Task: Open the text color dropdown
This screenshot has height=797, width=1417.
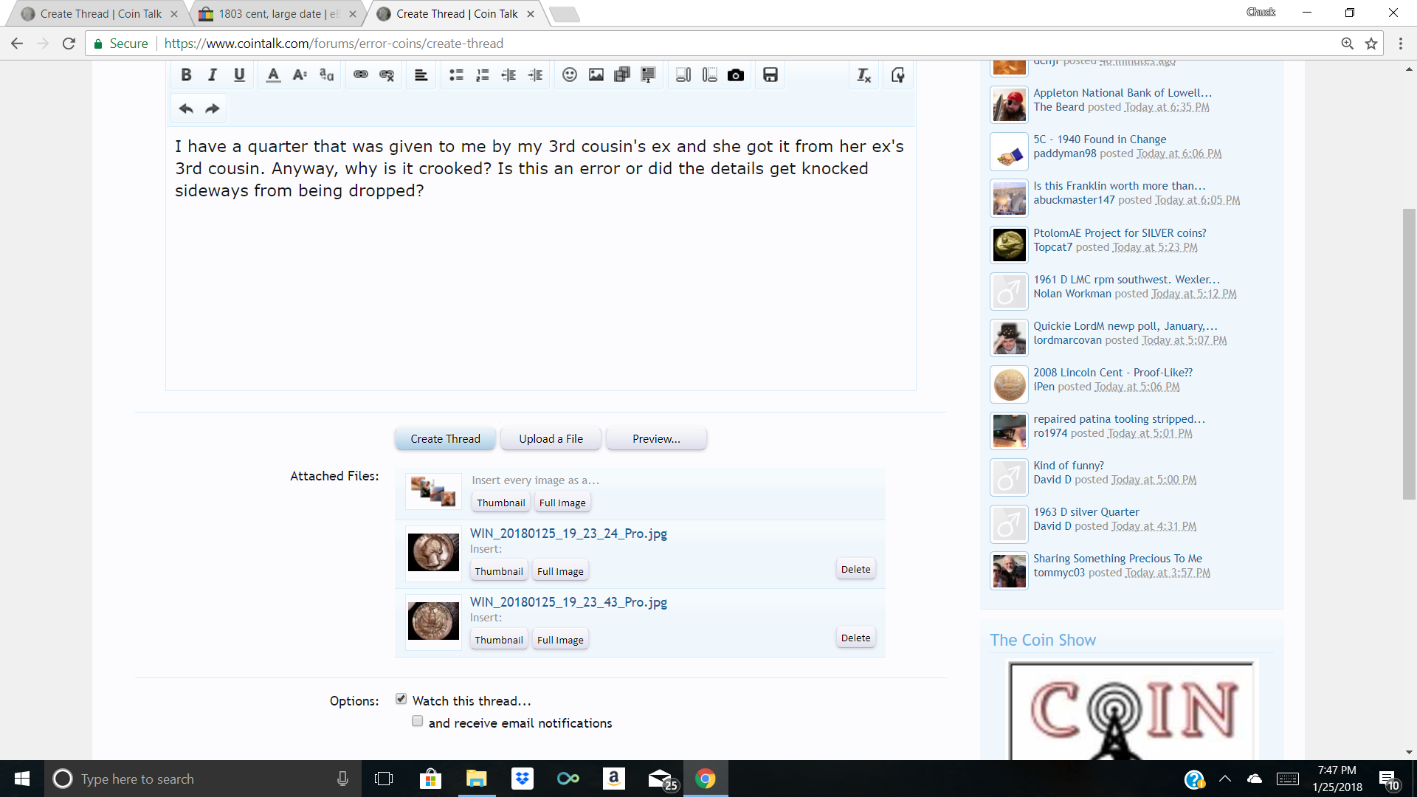Action: pos(273,75)
